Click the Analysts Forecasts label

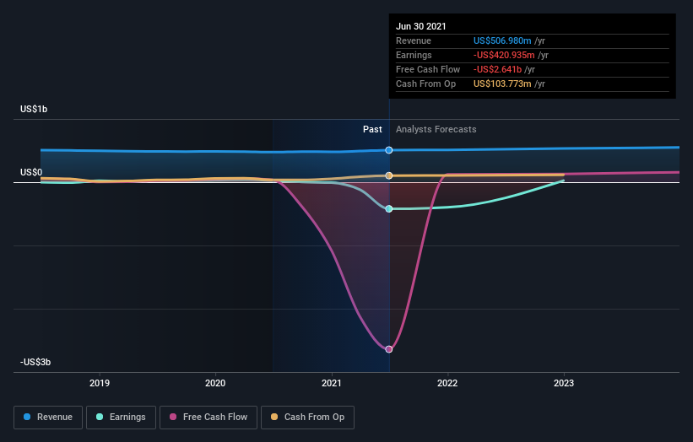point(436,129)
